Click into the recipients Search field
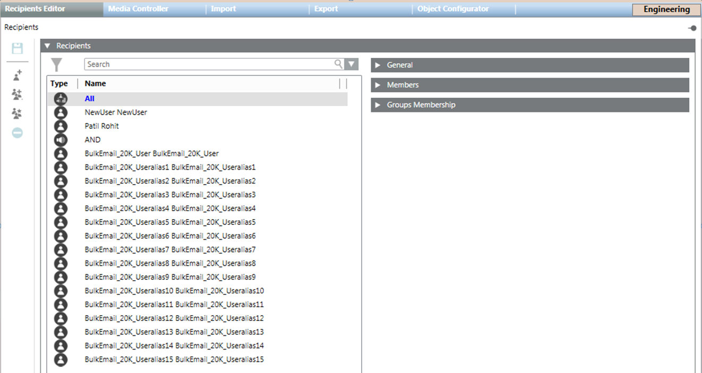This screenshot has width=702, height=373. pos(210,64)
